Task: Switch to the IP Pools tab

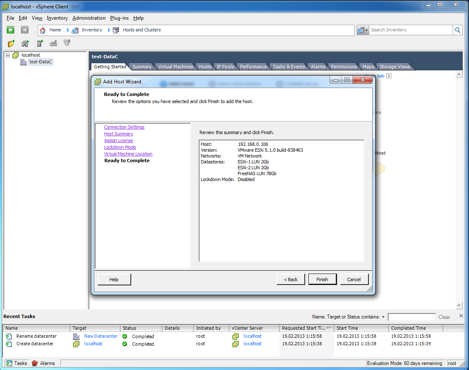Action: 225,67
